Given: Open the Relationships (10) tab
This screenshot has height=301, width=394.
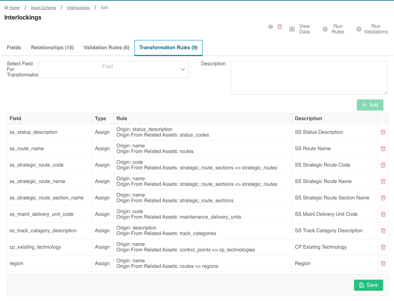Looking at the screenshot, I should click(52, 48).
